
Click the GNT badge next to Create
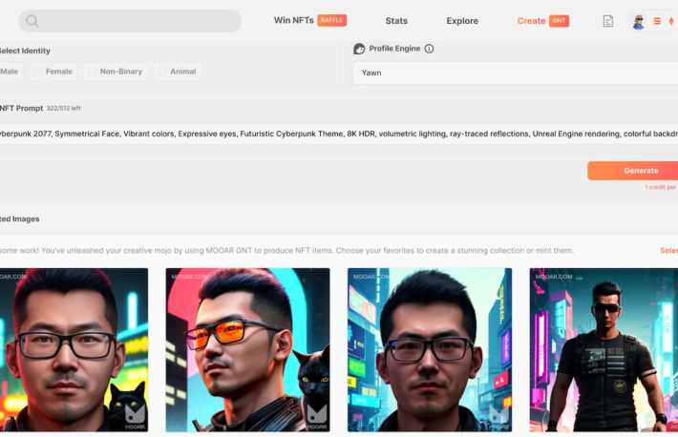pos(559,21)
